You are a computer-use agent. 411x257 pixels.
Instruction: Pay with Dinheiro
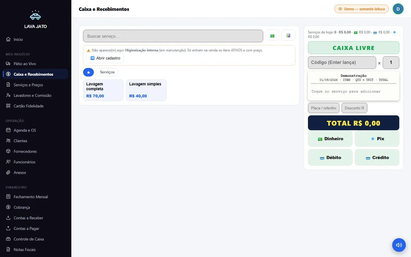tap(330, 139)
